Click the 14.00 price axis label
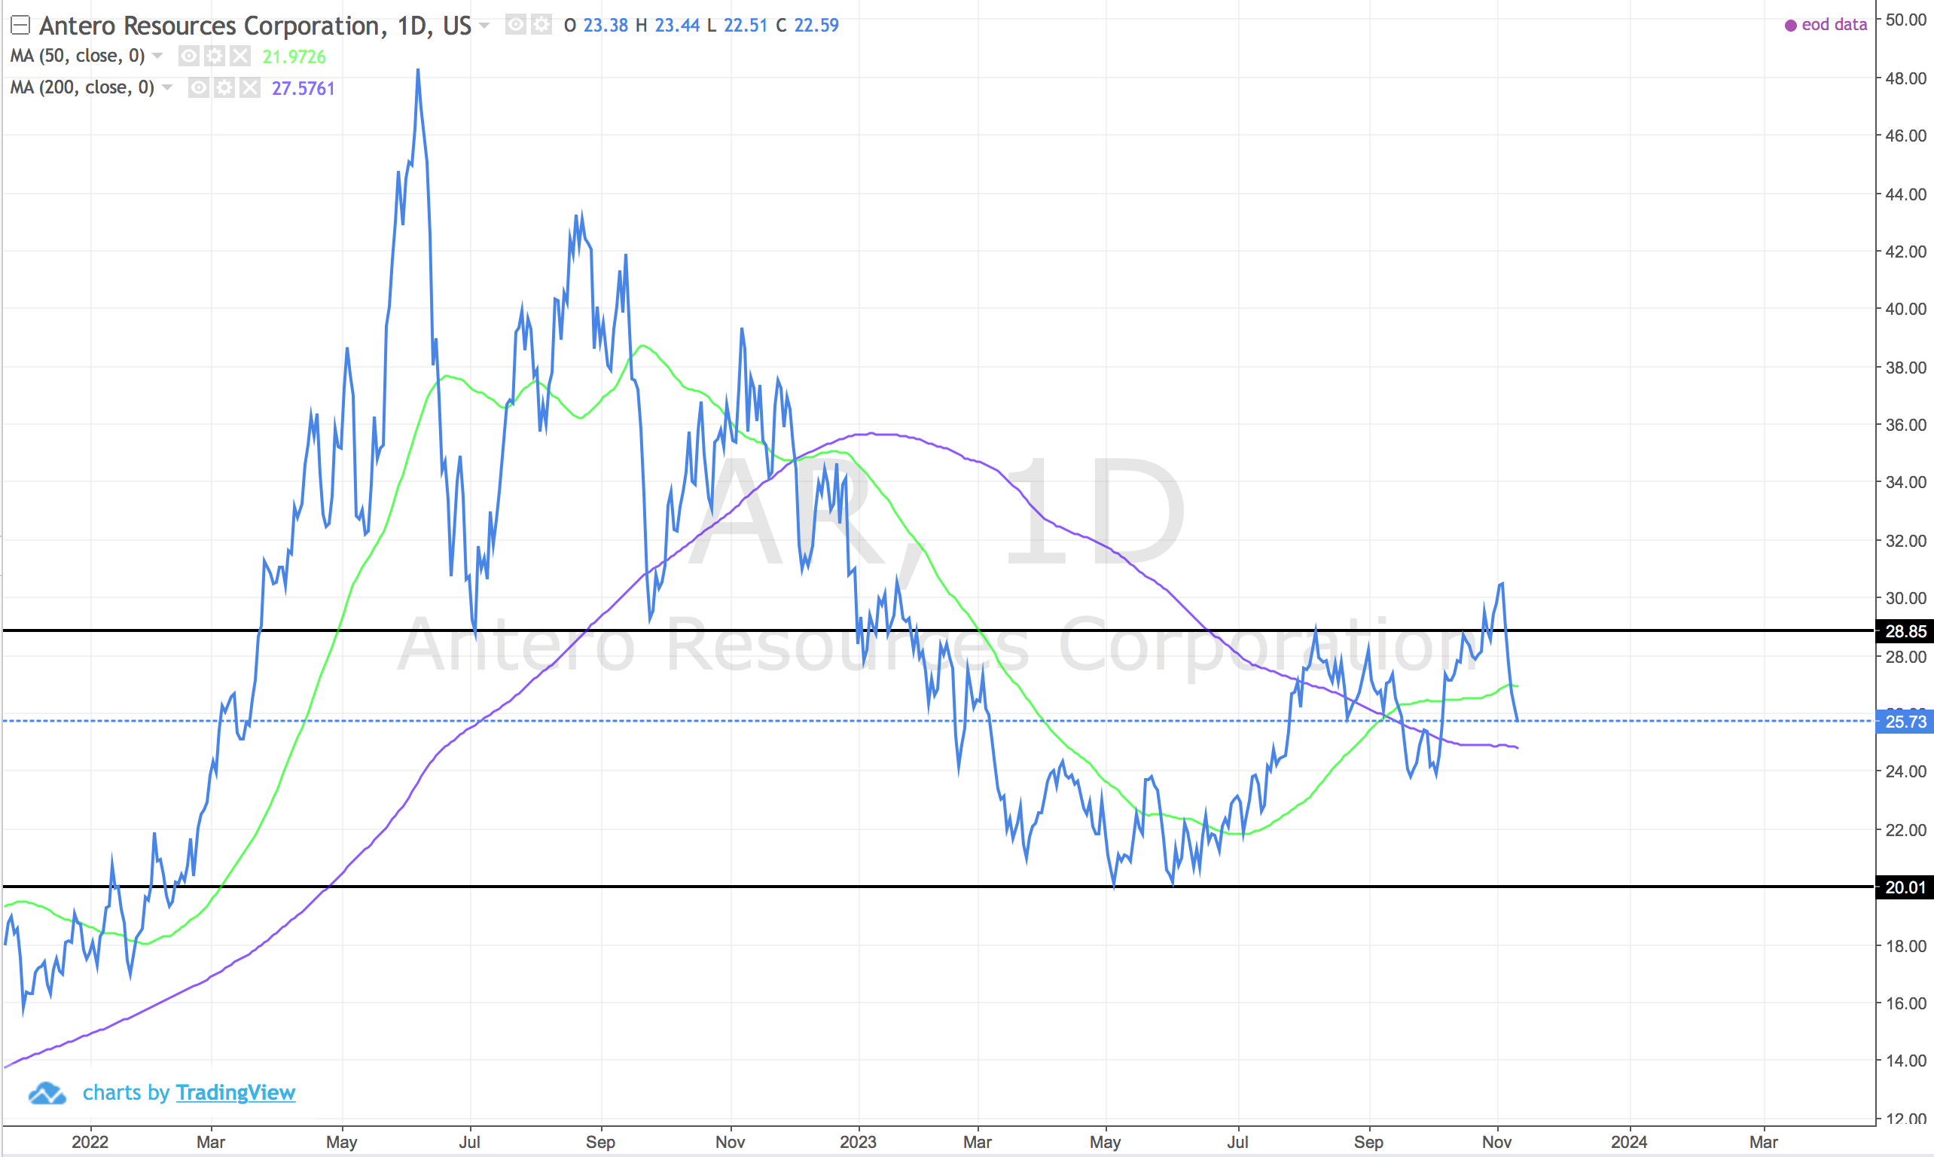Screen dimensions: 1934x1157 [1906, 1061]
